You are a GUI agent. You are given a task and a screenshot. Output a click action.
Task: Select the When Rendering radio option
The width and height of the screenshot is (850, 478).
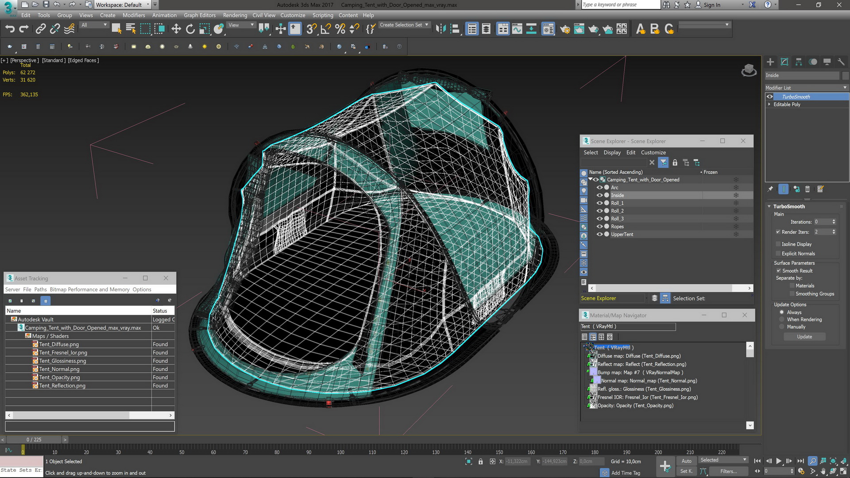click(782, 320)
